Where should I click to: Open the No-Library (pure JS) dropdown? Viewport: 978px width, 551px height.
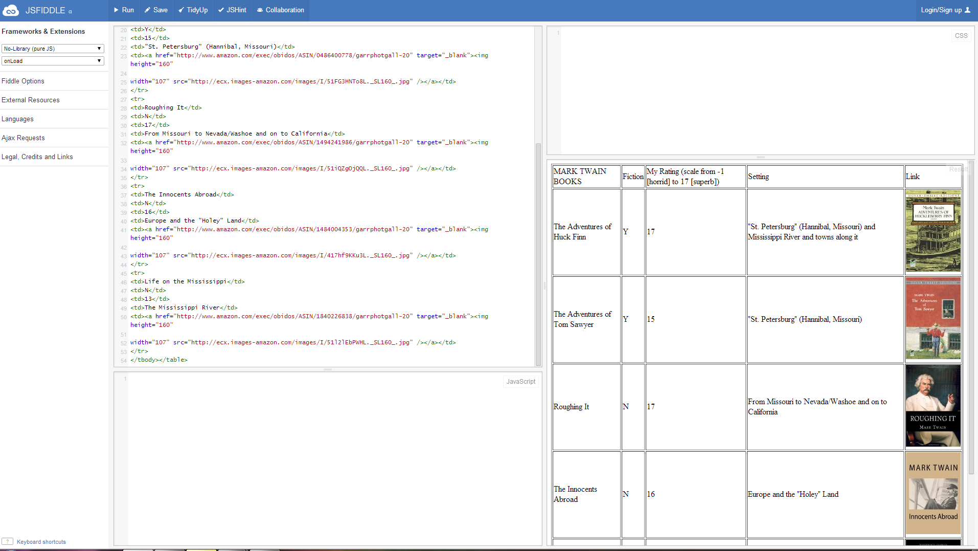pos(53,49)
